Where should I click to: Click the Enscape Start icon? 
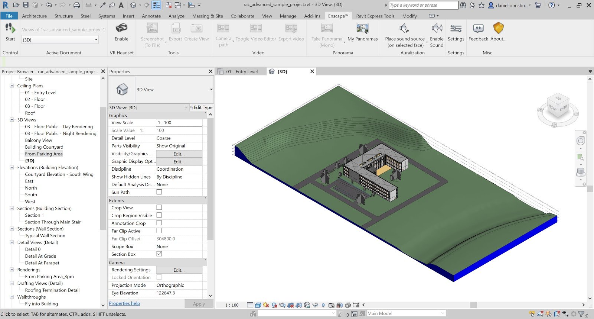pos(10,29)
